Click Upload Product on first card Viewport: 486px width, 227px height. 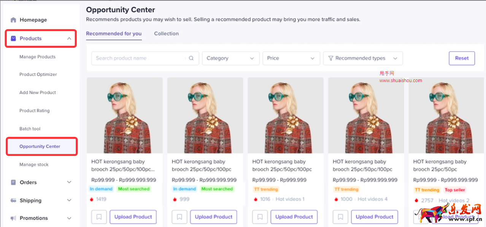[x=133, y=217]
